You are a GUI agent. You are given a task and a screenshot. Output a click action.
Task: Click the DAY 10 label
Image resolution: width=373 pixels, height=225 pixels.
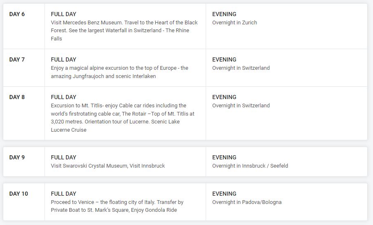[x=19, y=194]
